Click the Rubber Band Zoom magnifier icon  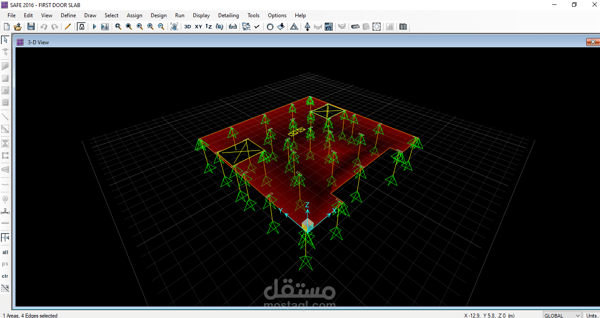point(118,27)
